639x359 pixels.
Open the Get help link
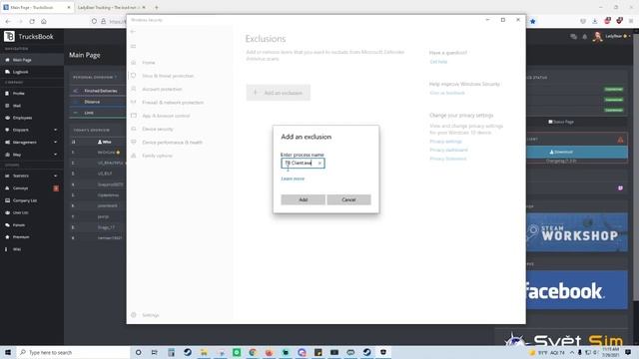point(438,62)
